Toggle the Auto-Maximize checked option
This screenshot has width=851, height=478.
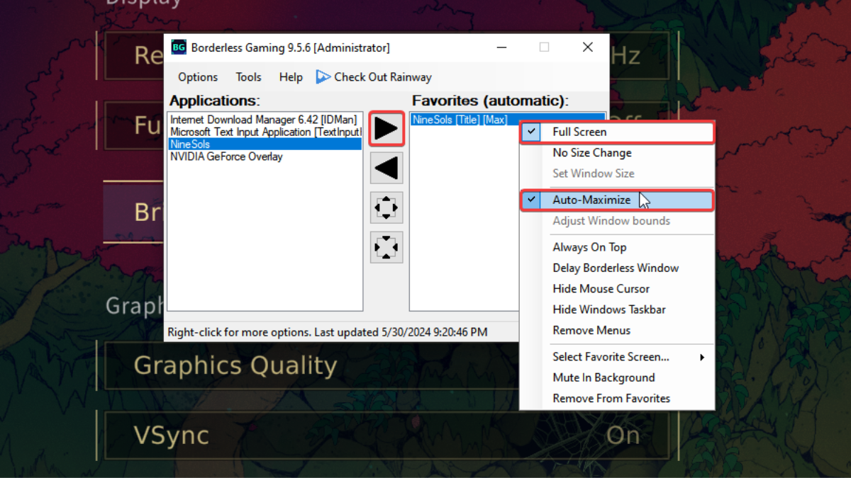[x=618, y=200]
